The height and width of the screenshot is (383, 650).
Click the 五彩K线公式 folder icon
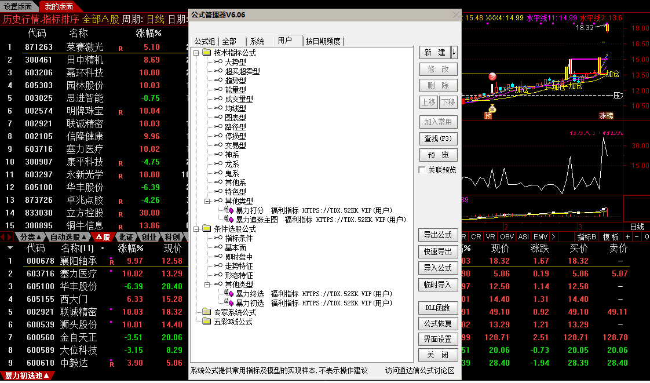click(x=206, y=321)
